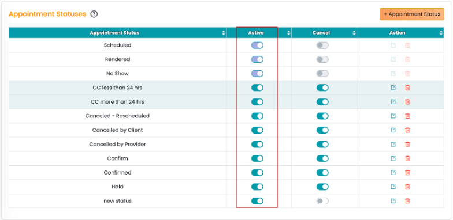The height and width of the screenshot is (220, 453).
Task: Enable Cancel for No Show
Action: coord(322,74)
